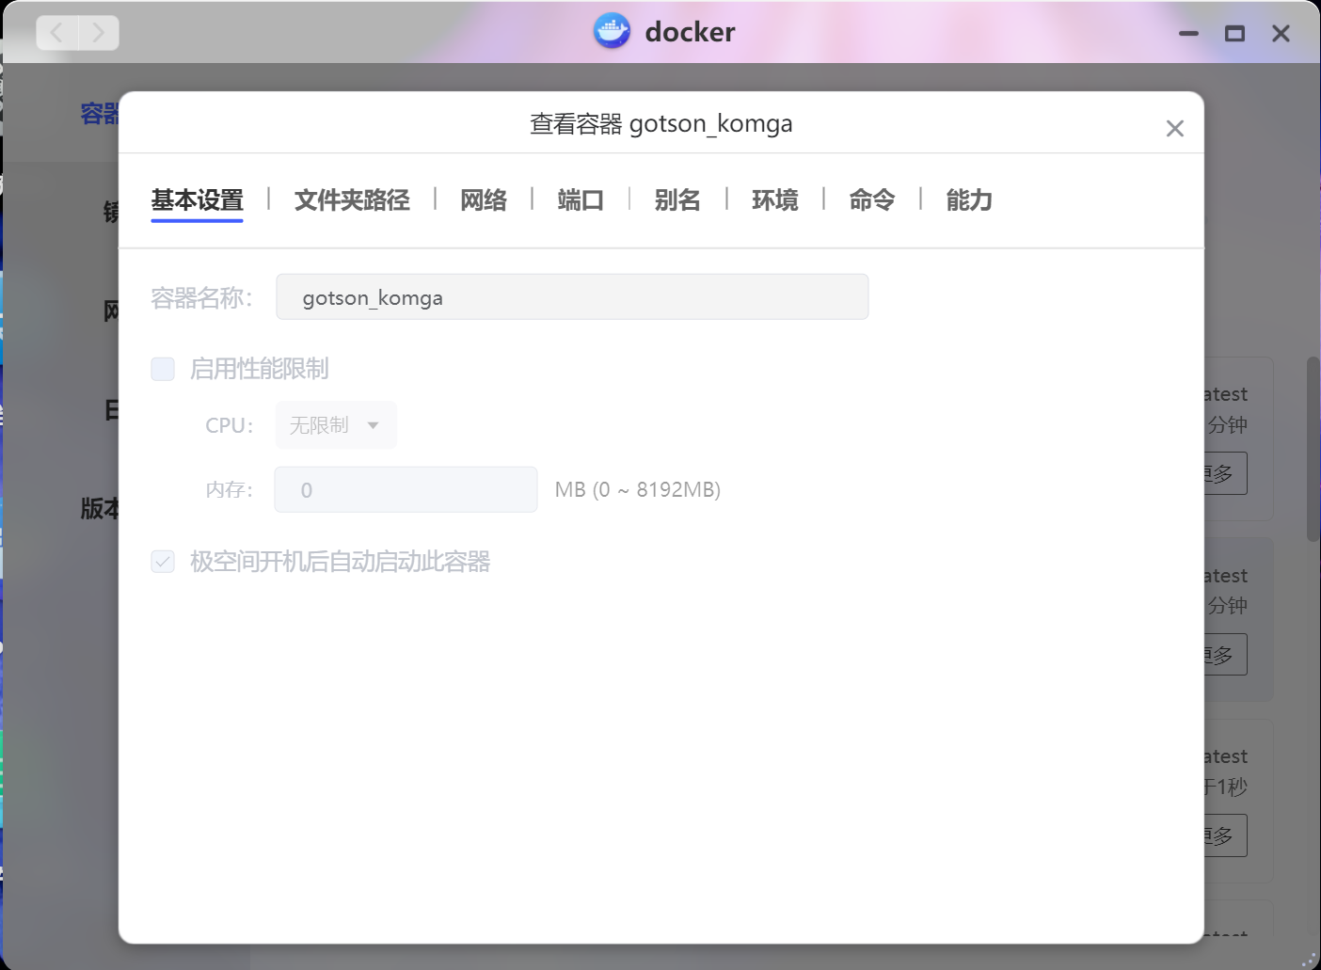
Task: Select the 端口 tab
Action: 581,200
